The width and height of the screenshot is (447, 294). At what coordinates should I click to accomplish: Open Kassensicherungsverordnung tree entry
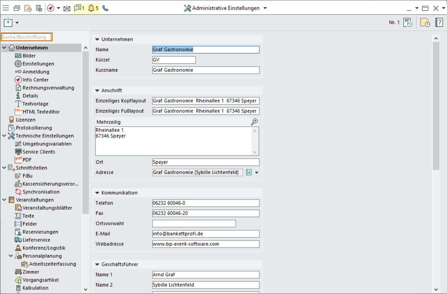click(50, 184)
